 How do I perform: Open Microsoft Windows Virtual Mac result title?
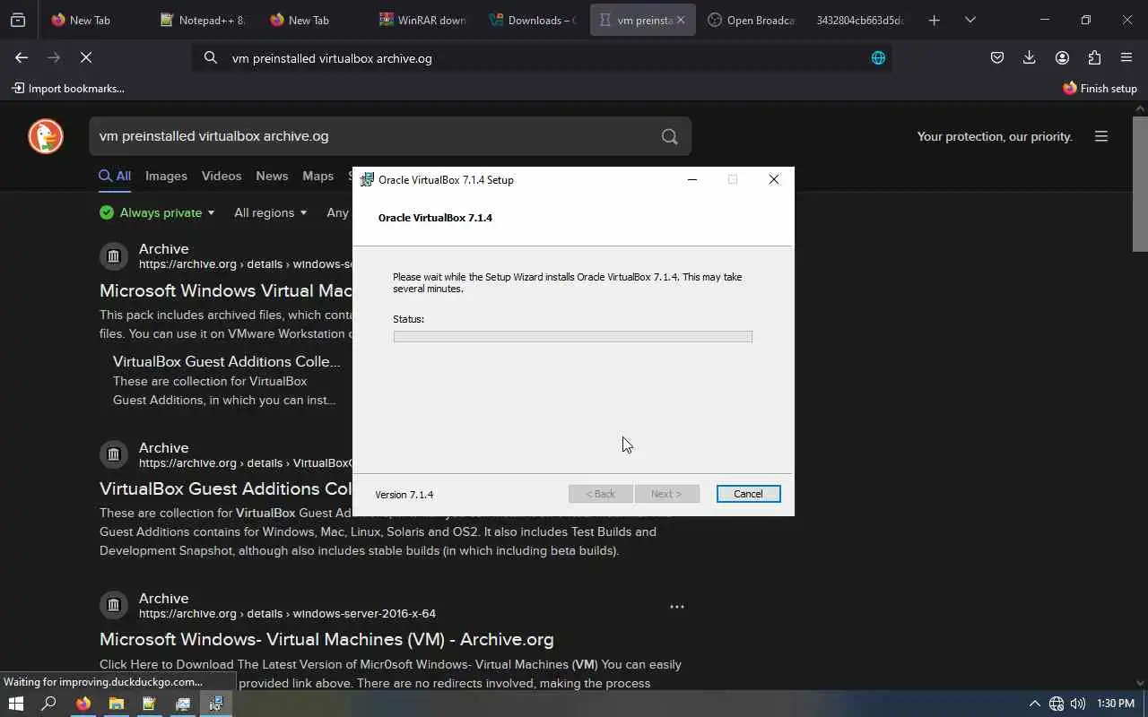[x=226, y=290]
